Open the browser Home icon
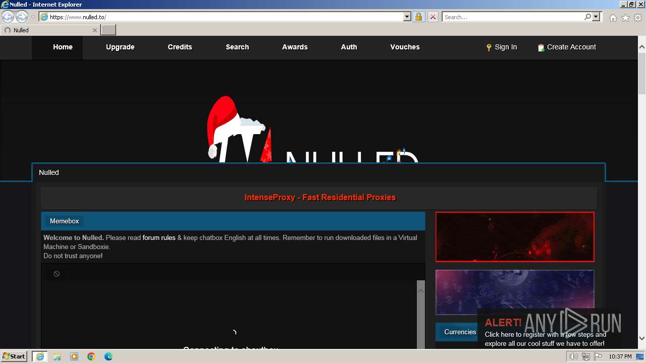This screenshot has height=363, width=646. [613, 18]
